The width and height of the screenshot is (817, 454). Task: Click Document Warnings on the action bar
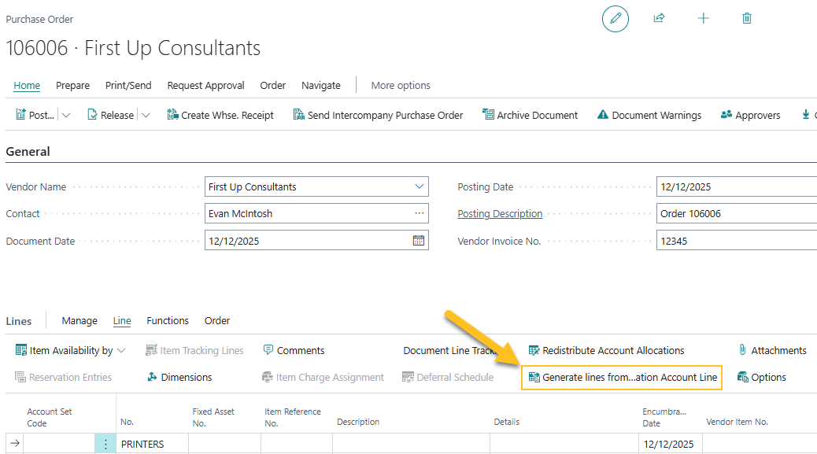[x=649, y=115]
